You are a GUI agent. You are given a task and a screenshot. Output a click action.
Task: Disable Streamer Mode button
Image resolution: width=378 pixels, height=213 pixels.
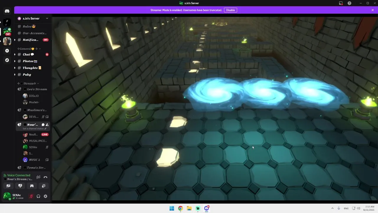click(x=230, y=10)
